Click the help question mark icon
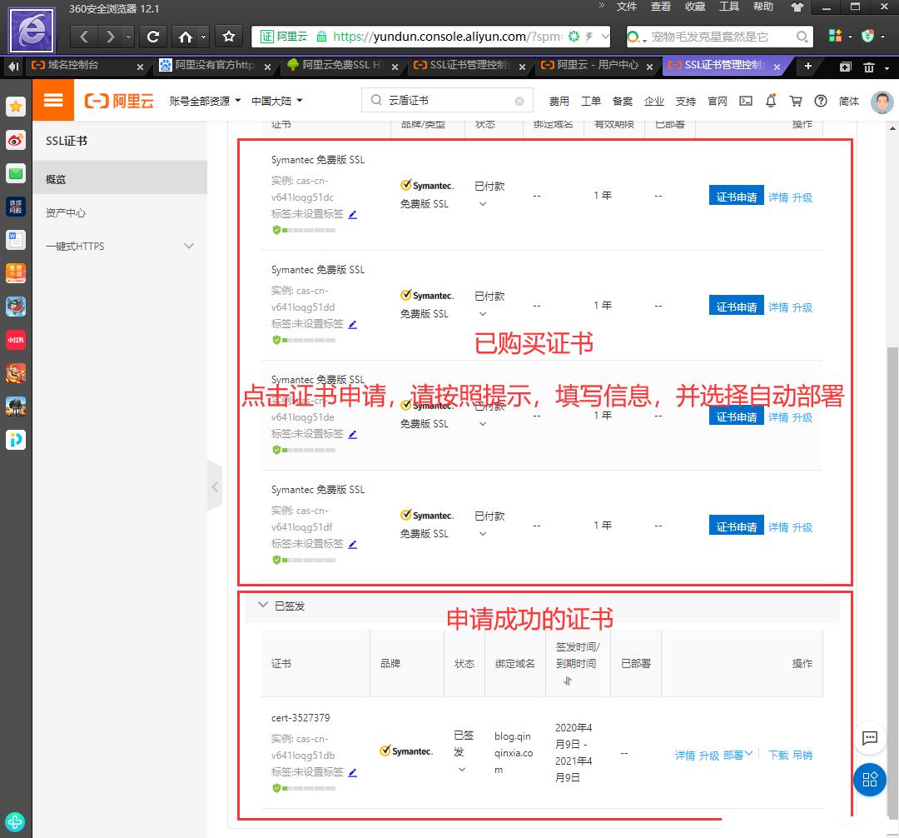899x838 pixels. (821, 101)
